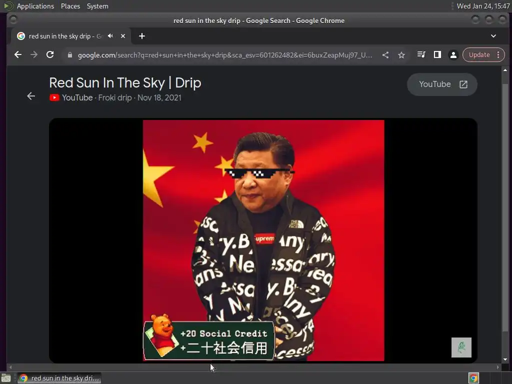The image size is (512, 384).
Task: Click the Update button in Chrome
Action: point(479,55)
